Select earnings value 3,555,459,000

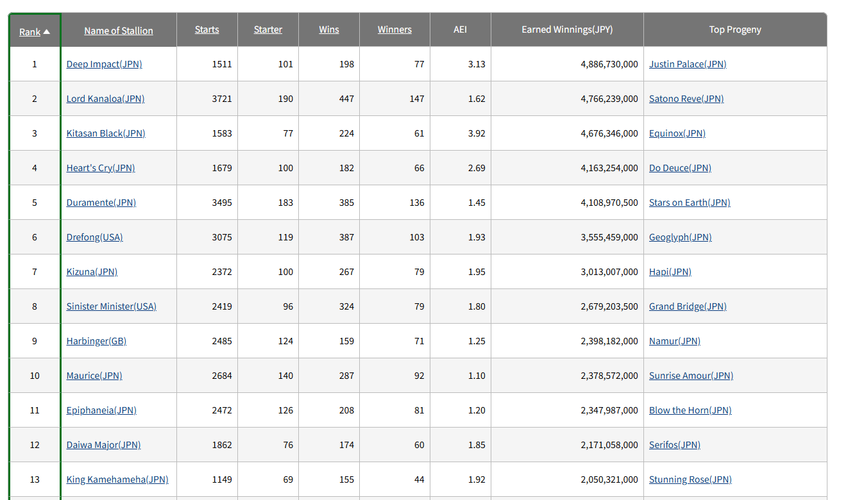[609, 237]
